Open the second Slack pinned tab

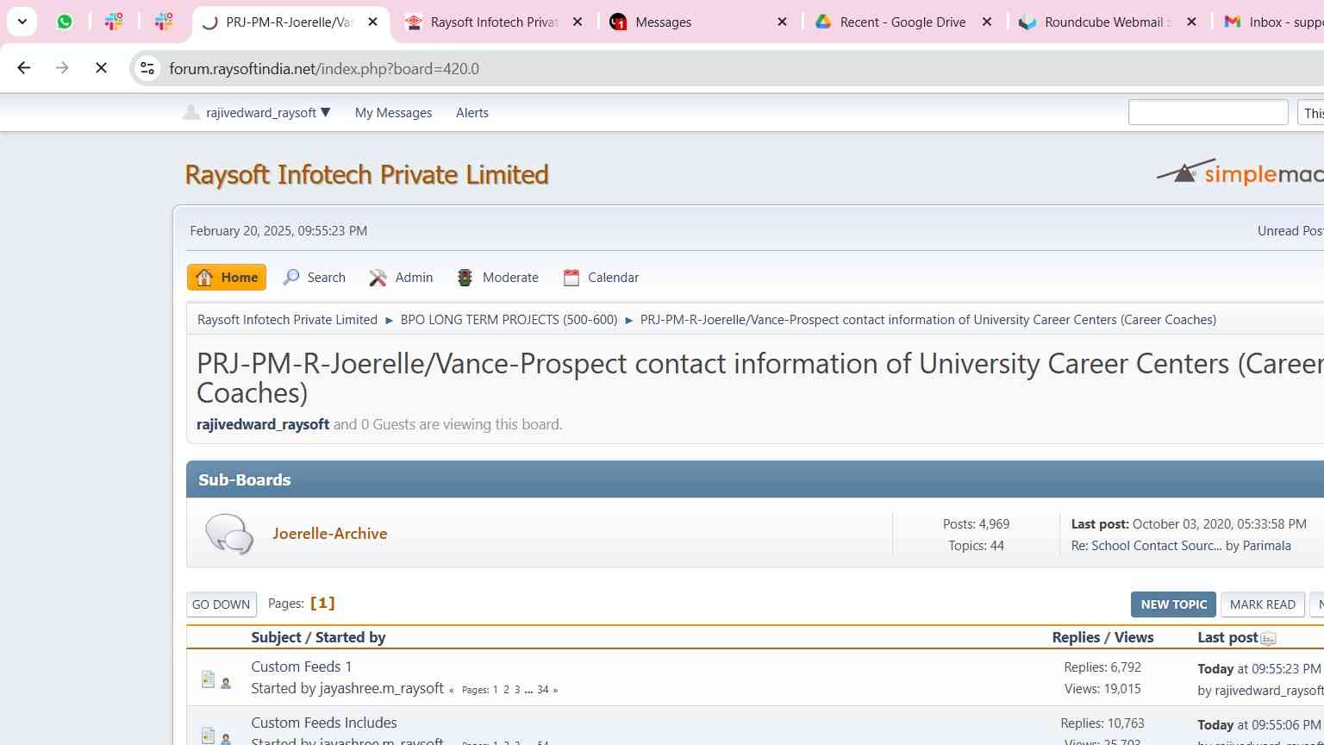[163, 22]
